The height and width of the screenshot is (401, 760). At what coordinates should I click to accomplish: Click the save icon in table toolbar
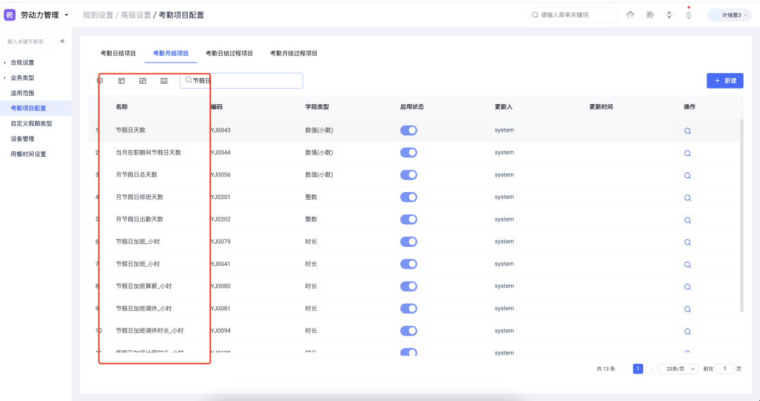pyautogui.click(x=164, y=81)
